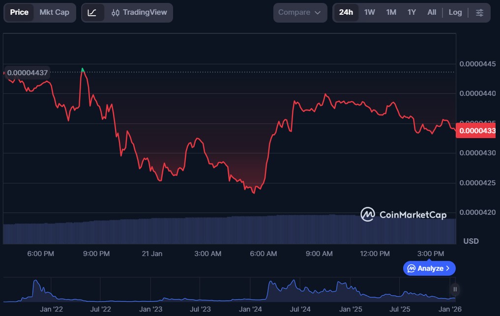This screenshot has width=500, height=316.
Task: Grab the range slider handle on mini chart
Action: pos(455,289)
